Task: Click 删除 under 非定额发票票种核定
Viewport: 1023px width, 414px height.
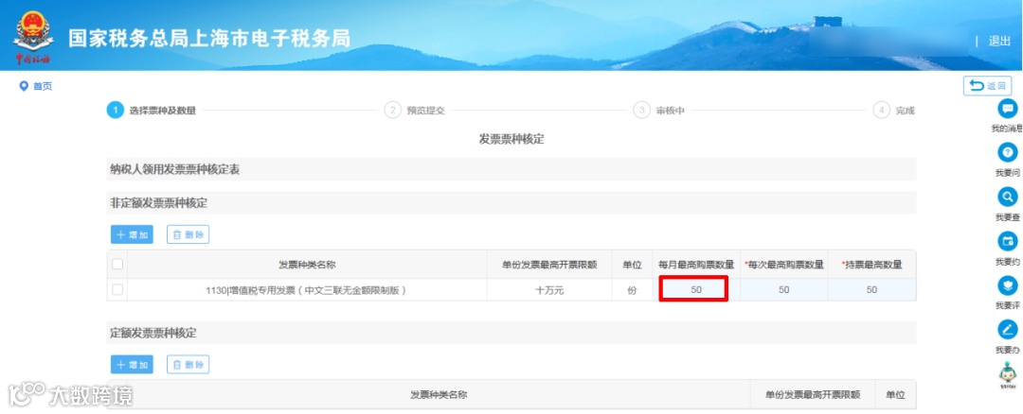Action: 188,235
